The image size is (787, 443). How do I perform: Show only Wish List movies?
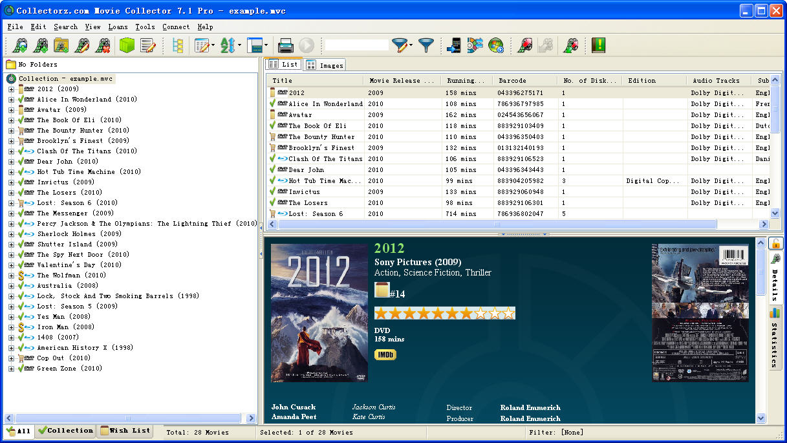click(125, 431)
